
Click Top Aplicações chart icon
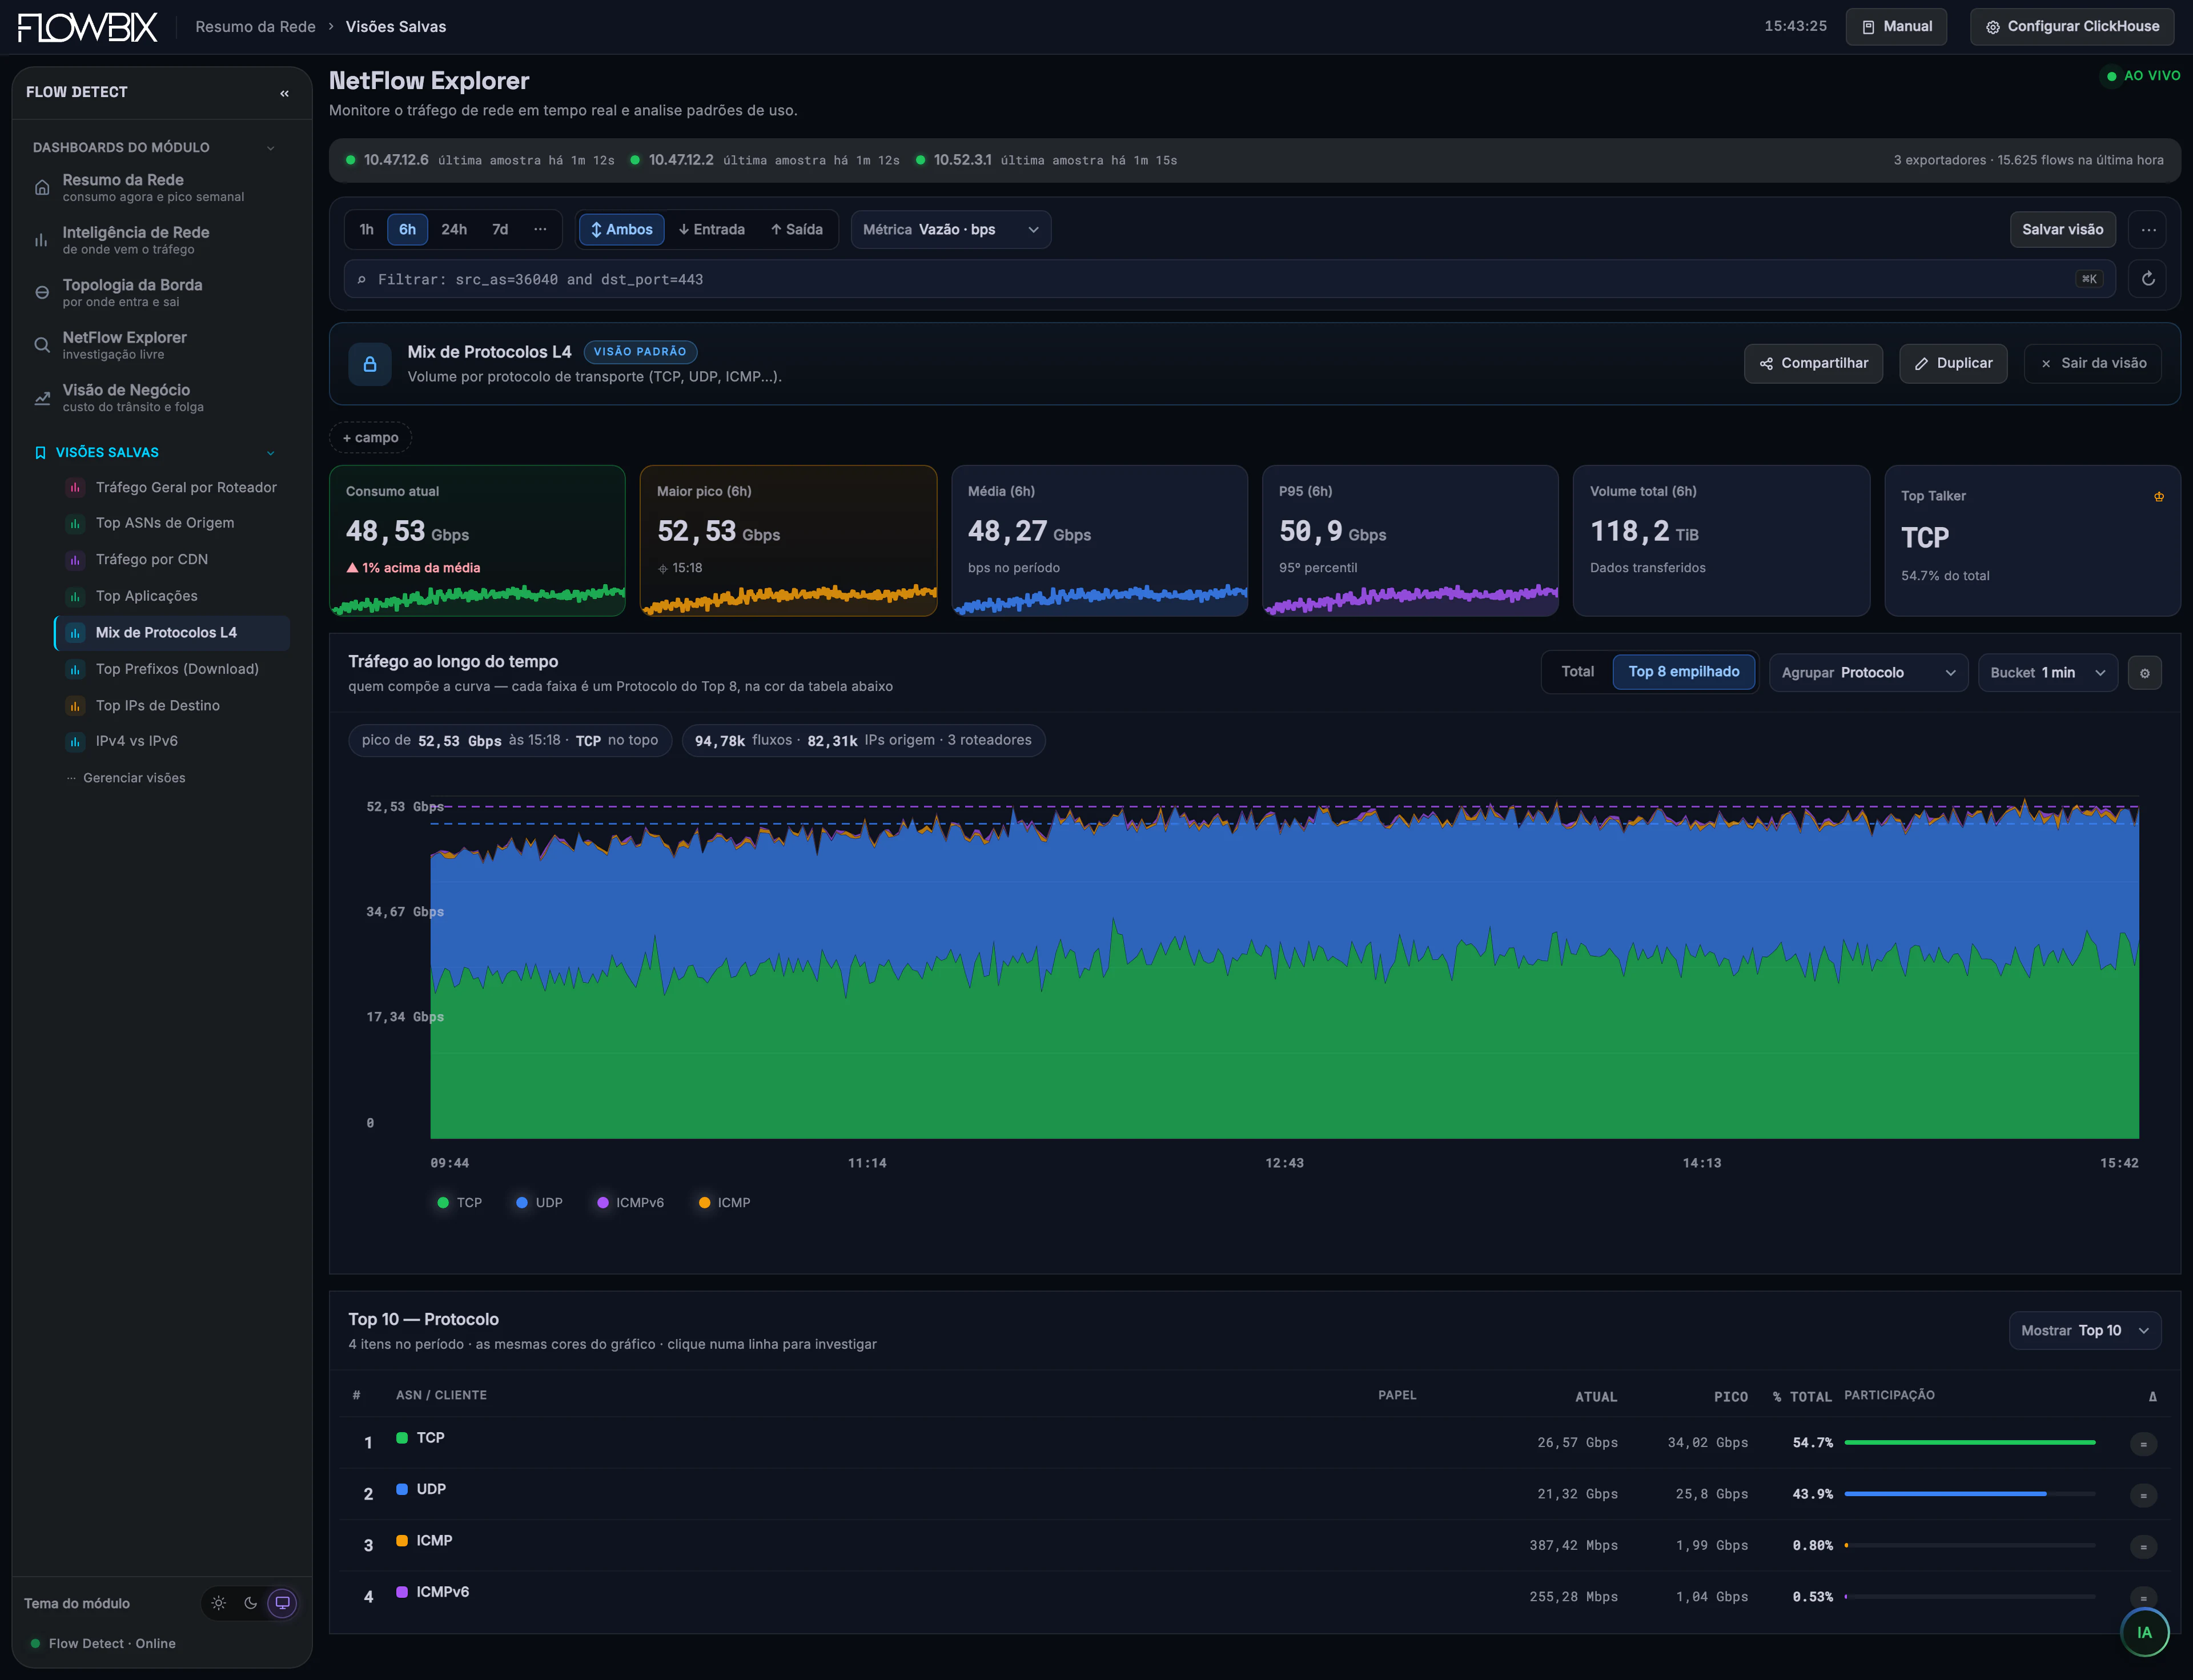click(75, 597)
